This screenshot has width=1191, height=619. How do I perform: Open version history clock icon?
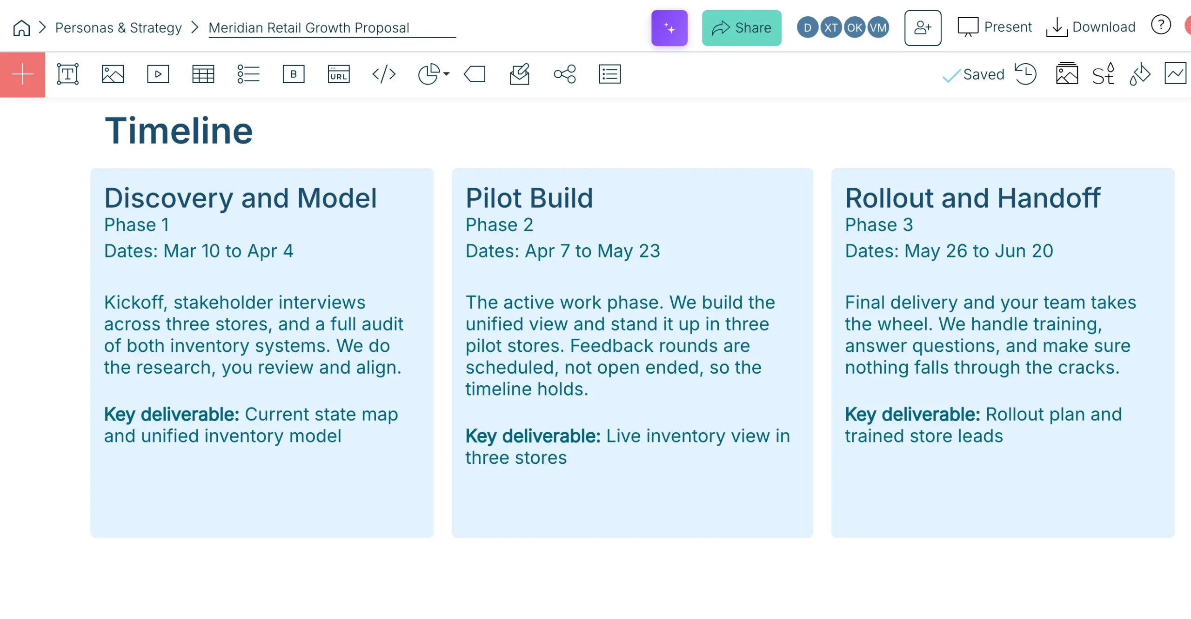point(1025,74)
